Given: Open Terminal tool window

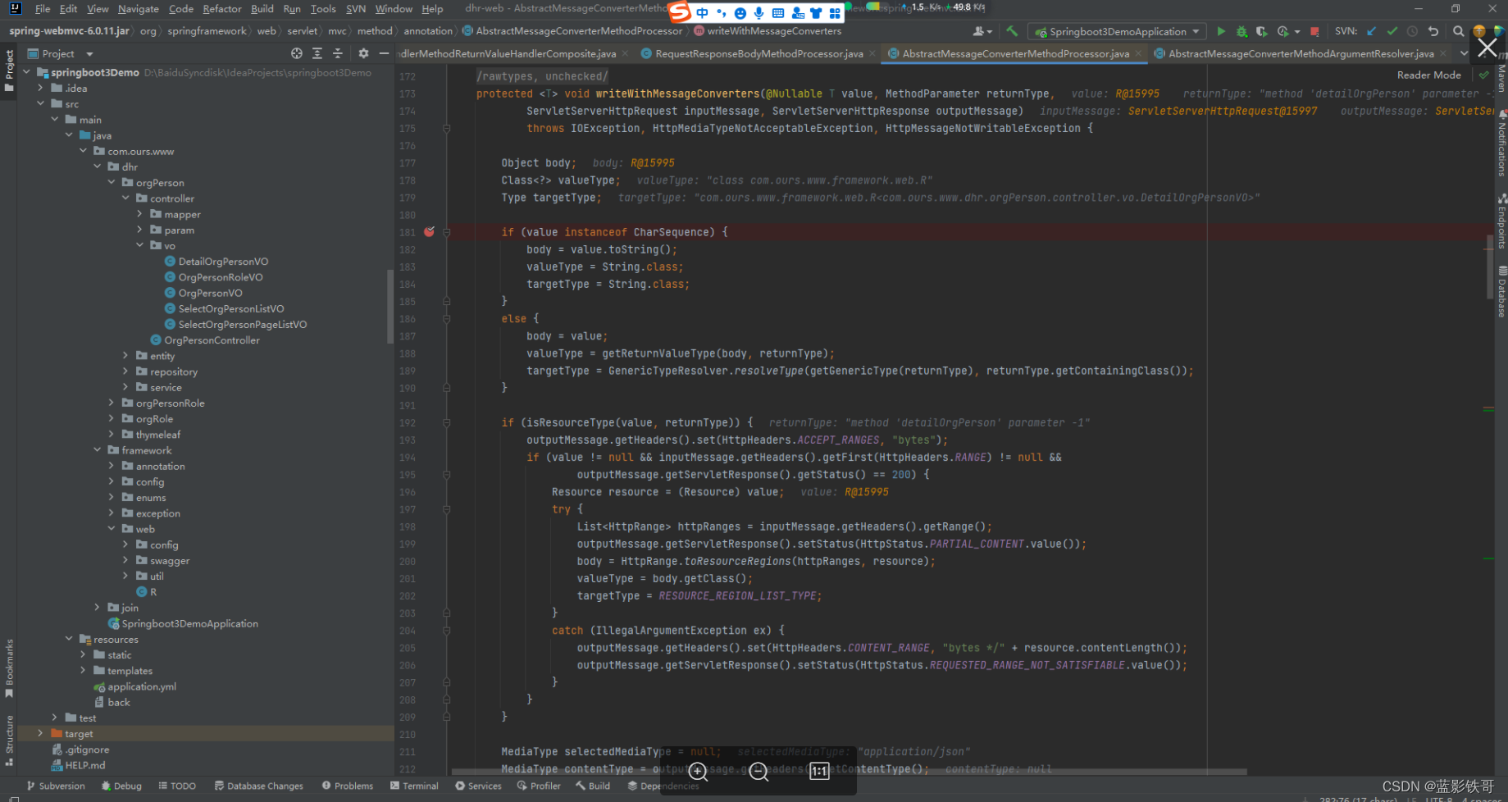Looking at the screenshot, I should pyautogui.click(x=414, y=786).
